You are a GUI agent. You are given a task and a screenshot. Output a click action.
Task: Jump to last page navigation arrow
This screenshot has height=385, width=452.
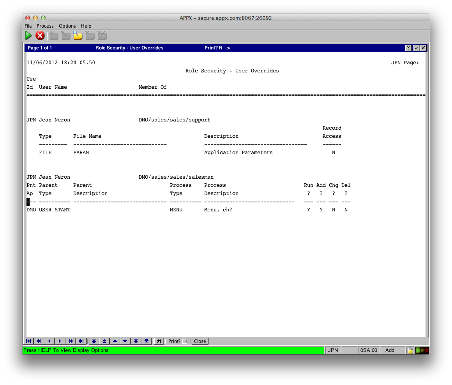(x=81, y=341)
